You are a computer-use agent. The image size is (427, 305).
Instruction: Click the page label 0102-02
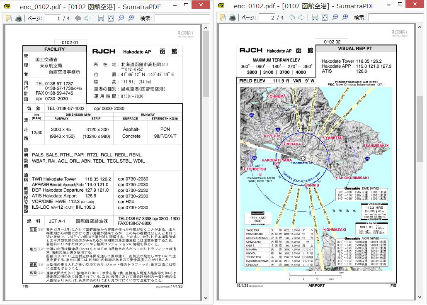[332, 41]
